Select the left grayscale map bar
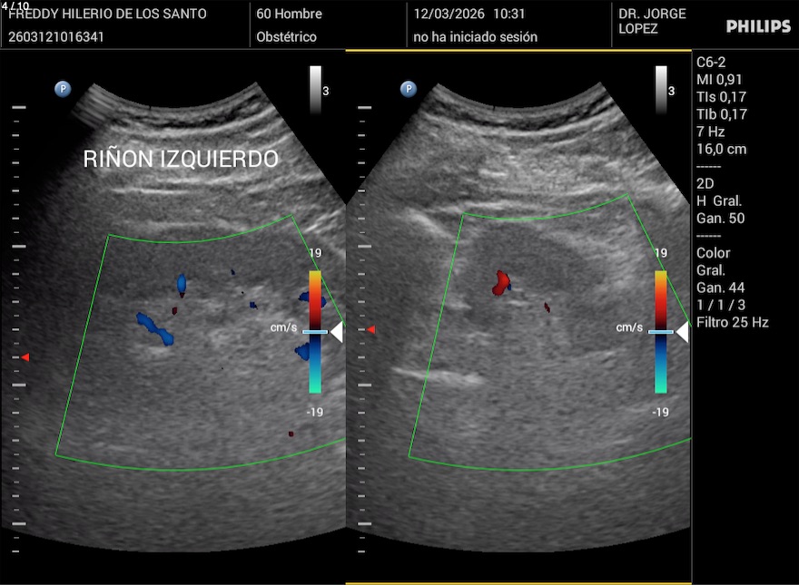 point(314,89)
